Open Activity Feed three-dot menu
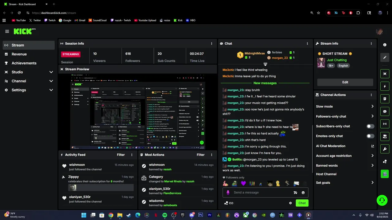Viewport: 392px width, 220px height. pyautogui.click(x=132, y=155)
